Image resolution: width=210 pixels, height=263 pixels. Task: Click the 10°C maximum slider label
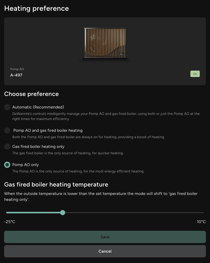(201, 222)
